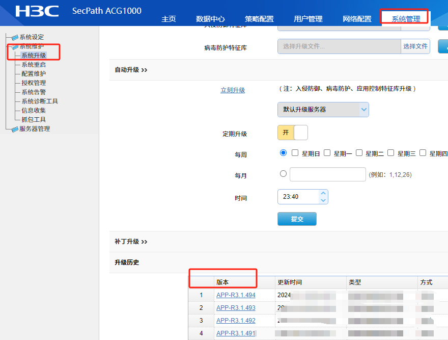Open the 系统设定 folder icon
448x340 pixels.
[x=15, y=38]
